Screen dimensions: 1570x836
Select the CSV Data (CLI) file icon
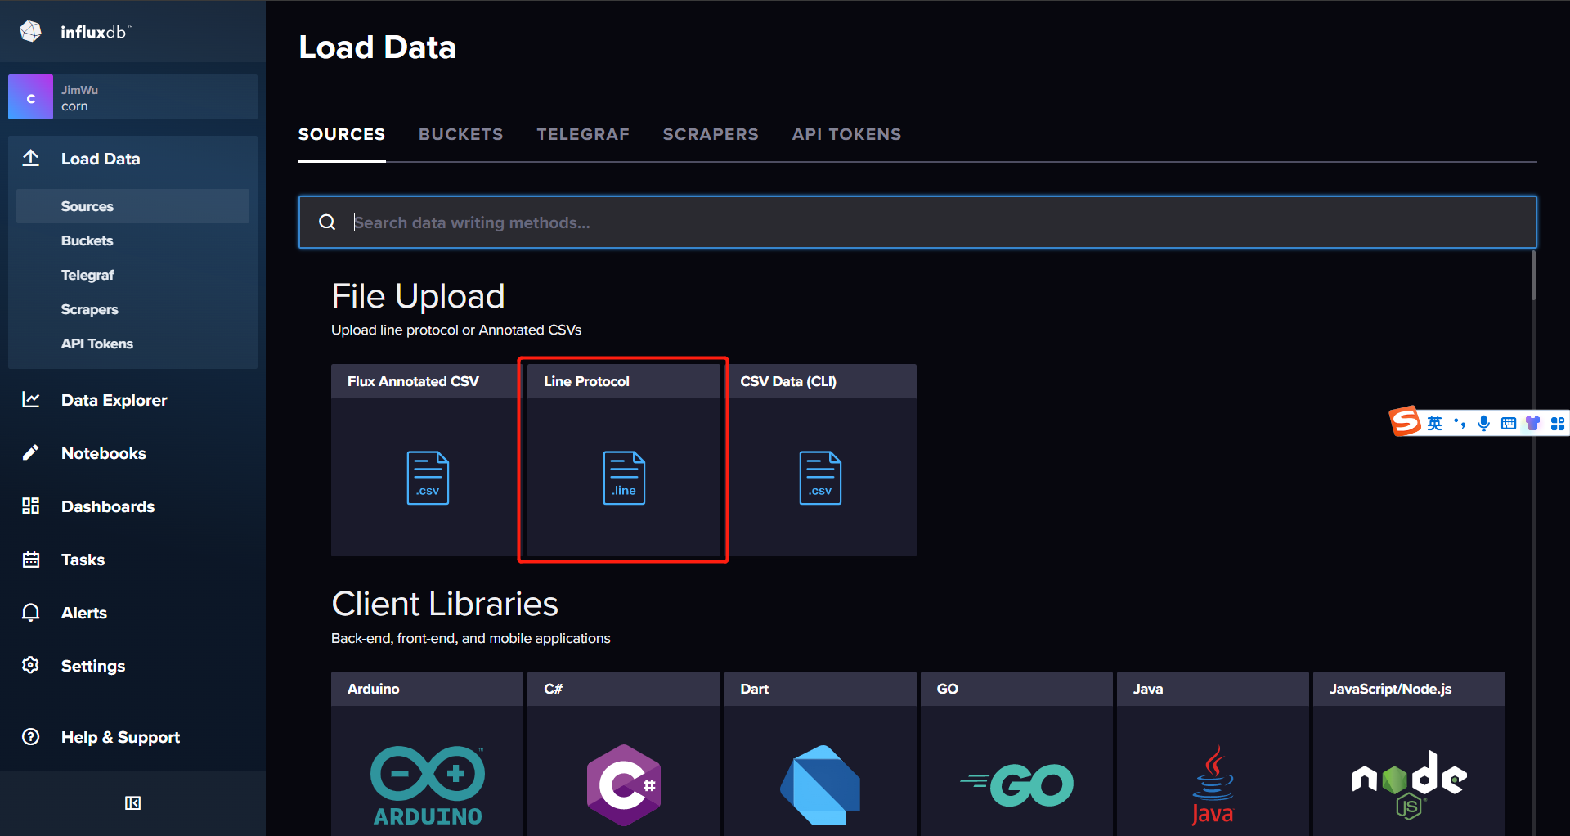pos(820,478)
